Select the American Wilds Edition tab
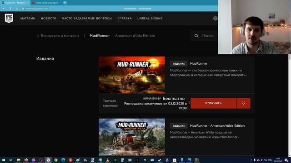This screenshot has width=291, height=163. tap(135, 36)
